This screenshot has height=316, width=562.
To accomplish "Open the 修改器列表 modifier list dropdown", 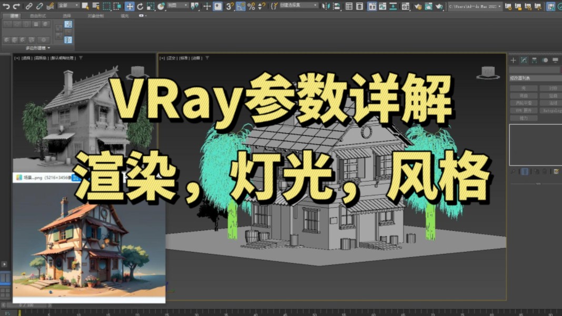I will (x=536, y=78).
